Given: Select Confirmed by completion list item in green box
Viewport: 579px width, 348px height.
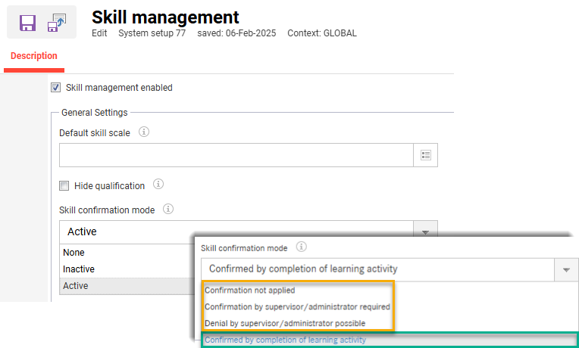Looking at the screenshot, I should point(285,340).
